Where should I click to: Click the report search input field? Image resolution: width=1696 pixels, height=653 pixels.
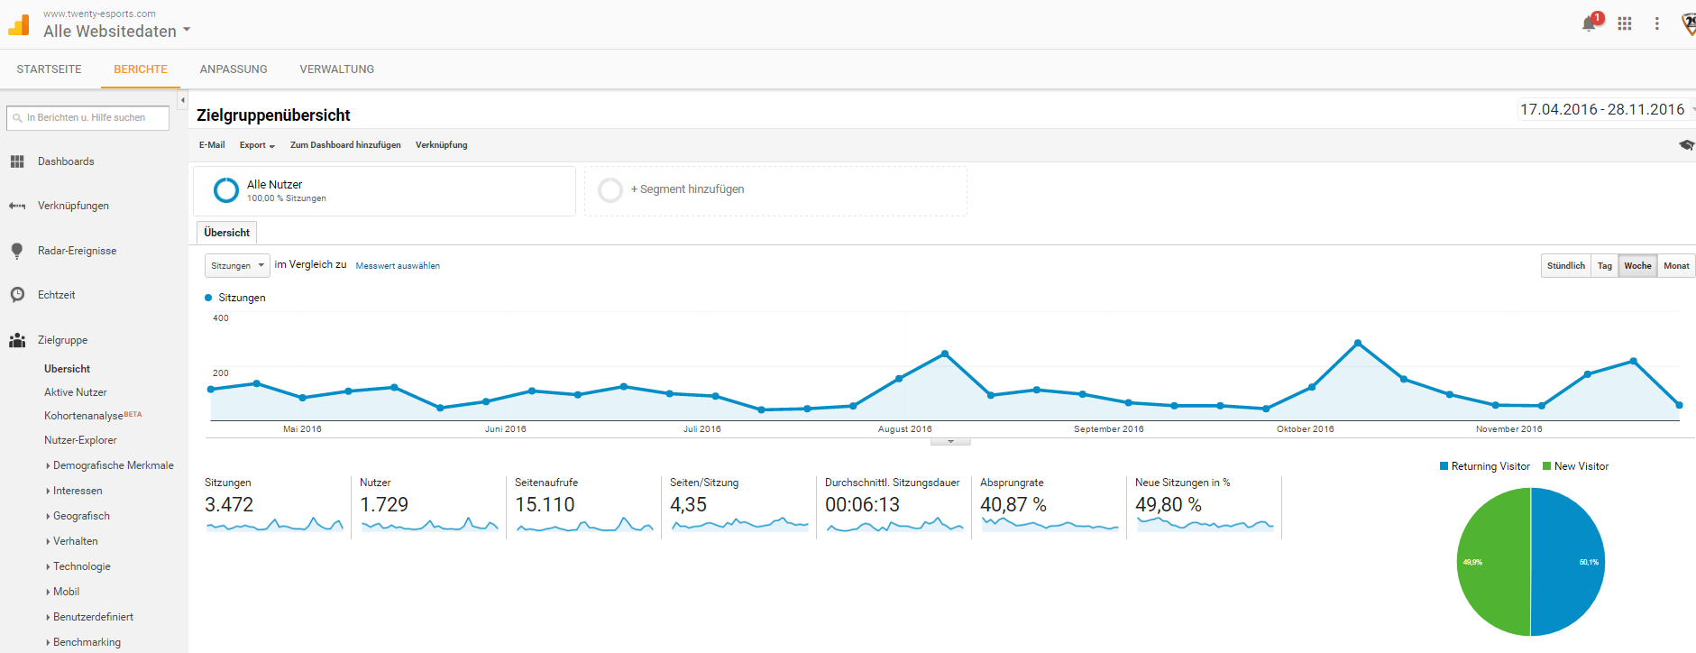point(88,118)
